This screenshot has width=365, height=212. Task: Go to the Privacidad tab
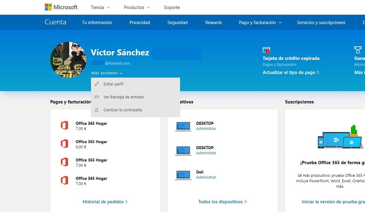point(140,23)
